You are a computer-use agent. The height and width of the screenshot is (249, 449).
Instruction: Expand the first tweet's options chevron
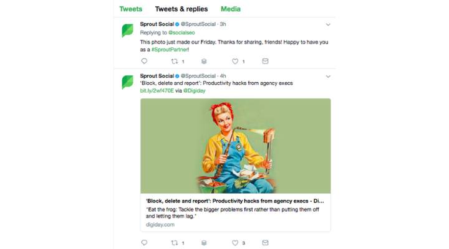pyautogui.click(x=328, y=24)
